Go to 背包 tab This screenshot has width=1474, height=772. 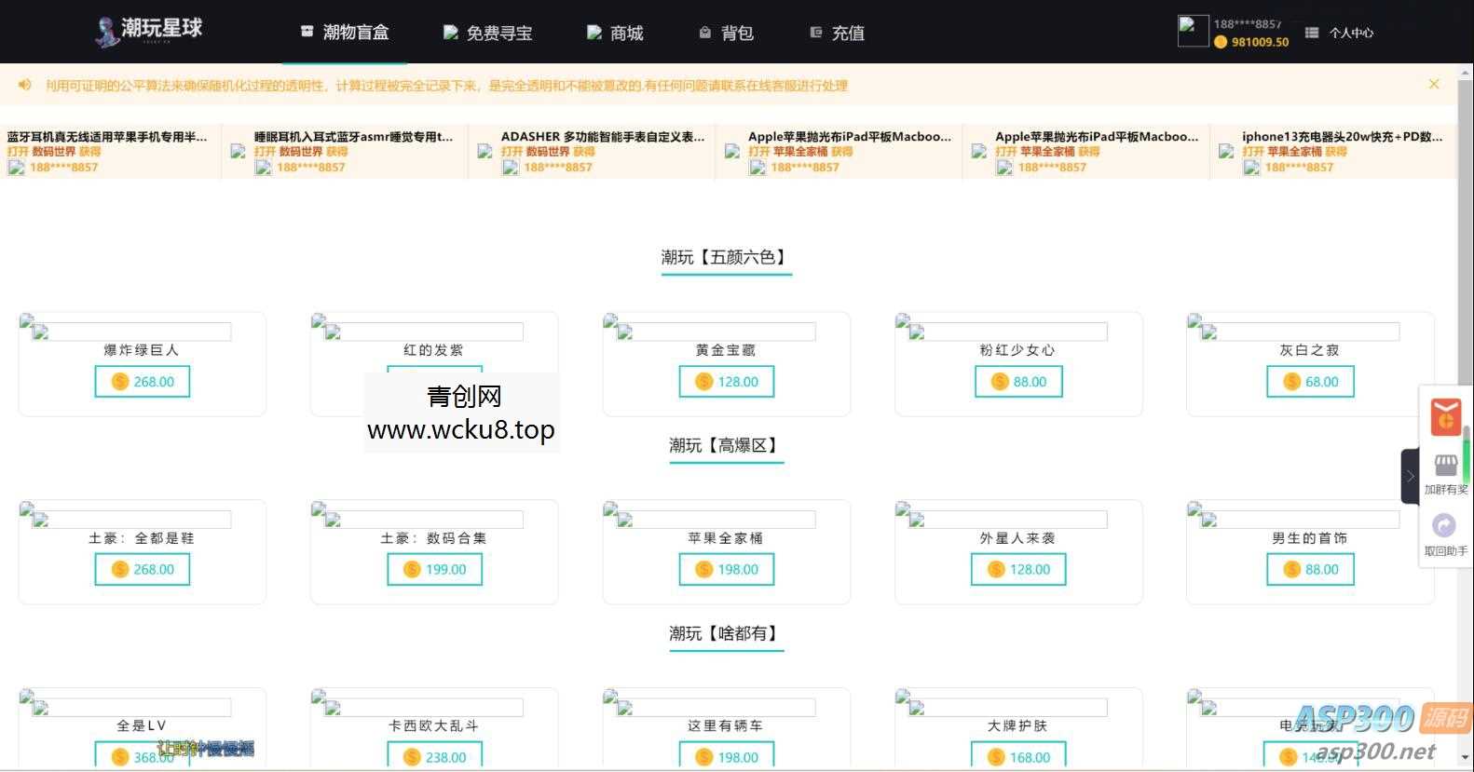[726, 33]
